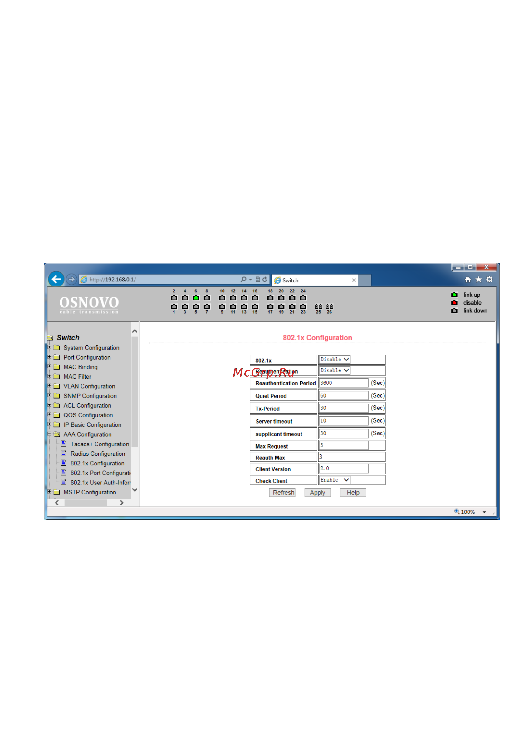524x744 pixels.
Task: Expand the MAC Binding tree node
Action: click(50, 366)
